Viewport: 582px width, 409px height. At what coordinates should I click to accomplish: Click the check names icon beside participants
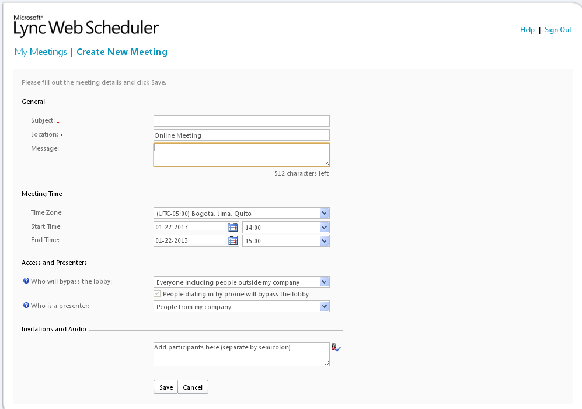click(x=336, y=348)
